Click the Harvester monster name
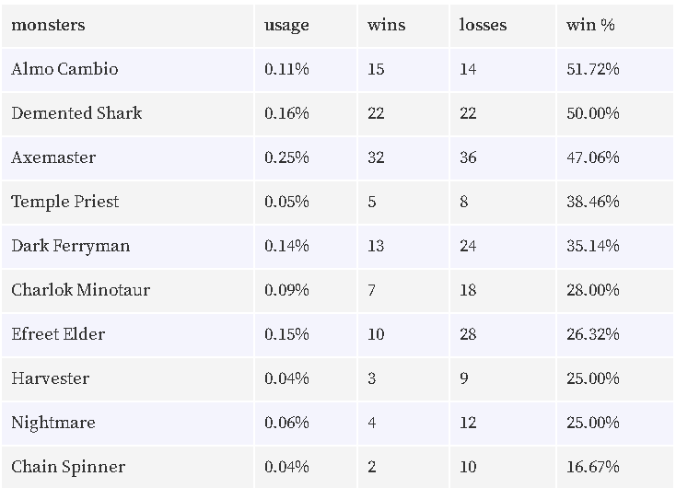The width and height of the screenshot is (676, 488). point(51,378)
